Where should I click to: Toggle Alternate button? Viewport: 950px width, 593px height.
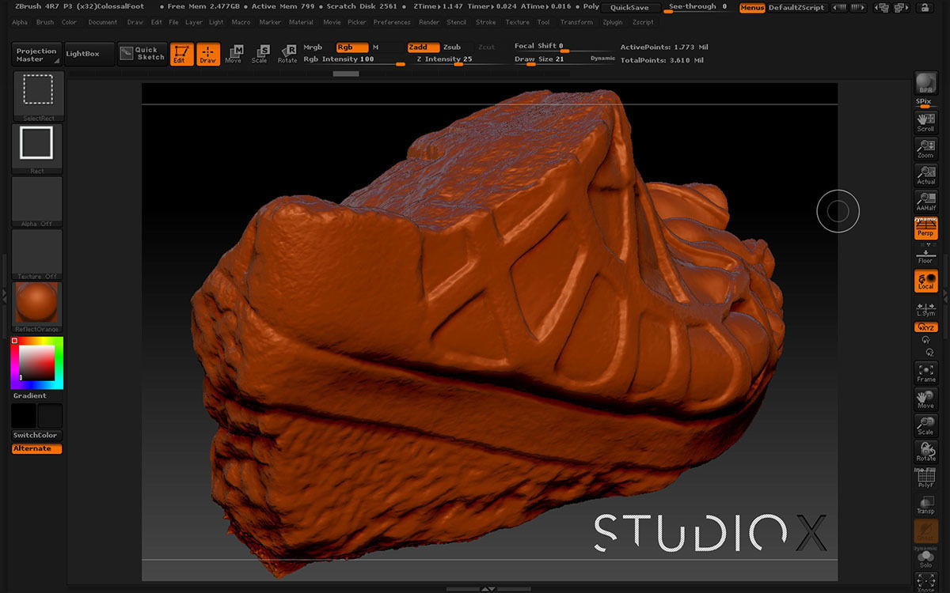pos(37,448)
